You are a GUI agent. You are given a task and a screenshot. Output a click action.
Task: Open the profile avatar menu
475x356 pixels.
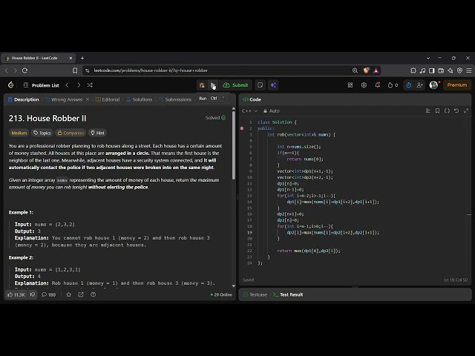(433, 85)
